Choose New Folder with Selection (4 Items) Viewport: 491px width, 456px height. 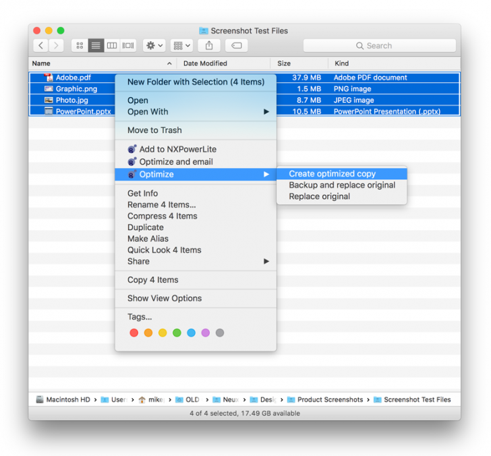[x=196, y=82]
